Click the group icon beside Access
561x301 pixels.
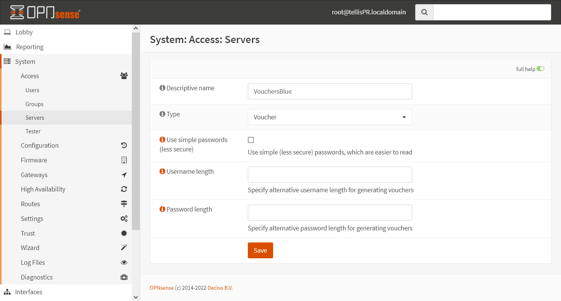coord(124,76)
